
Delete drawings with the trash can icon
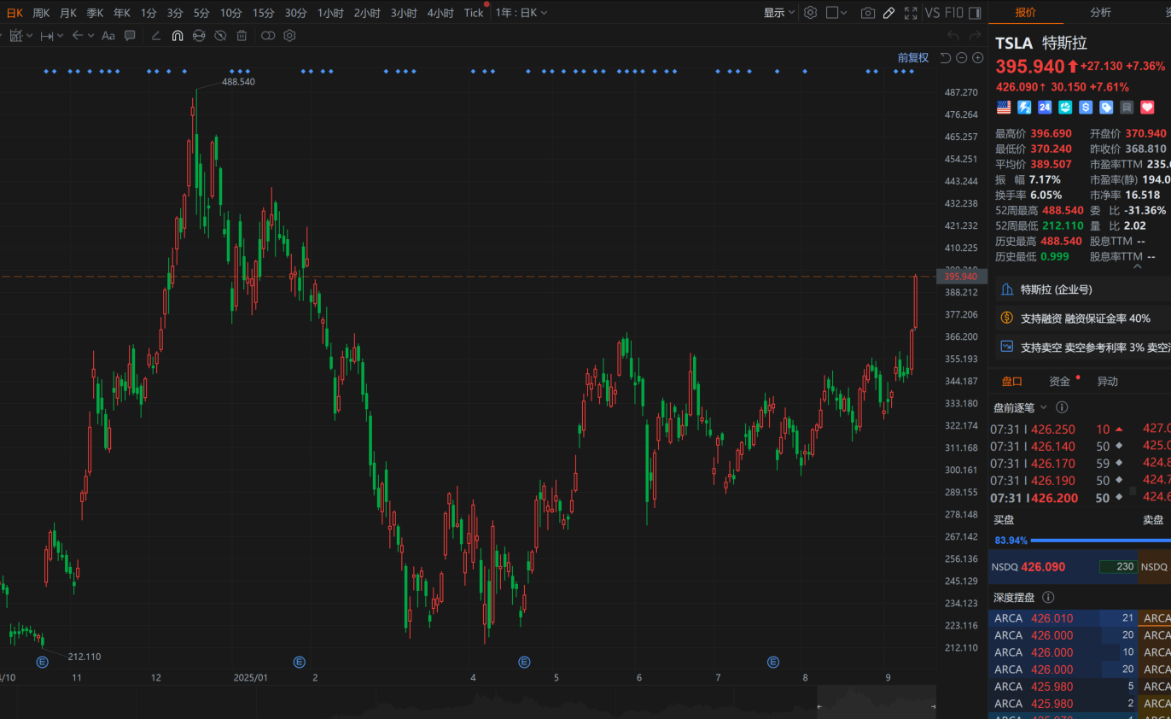point(242,36)
